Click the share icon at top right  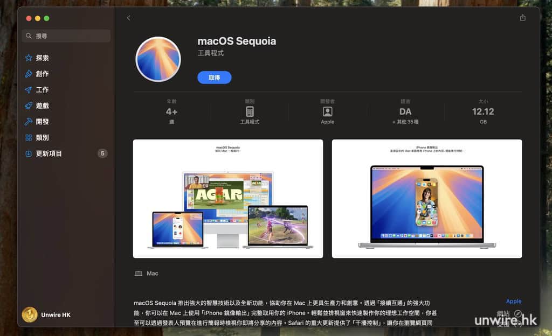pos(522,18)
